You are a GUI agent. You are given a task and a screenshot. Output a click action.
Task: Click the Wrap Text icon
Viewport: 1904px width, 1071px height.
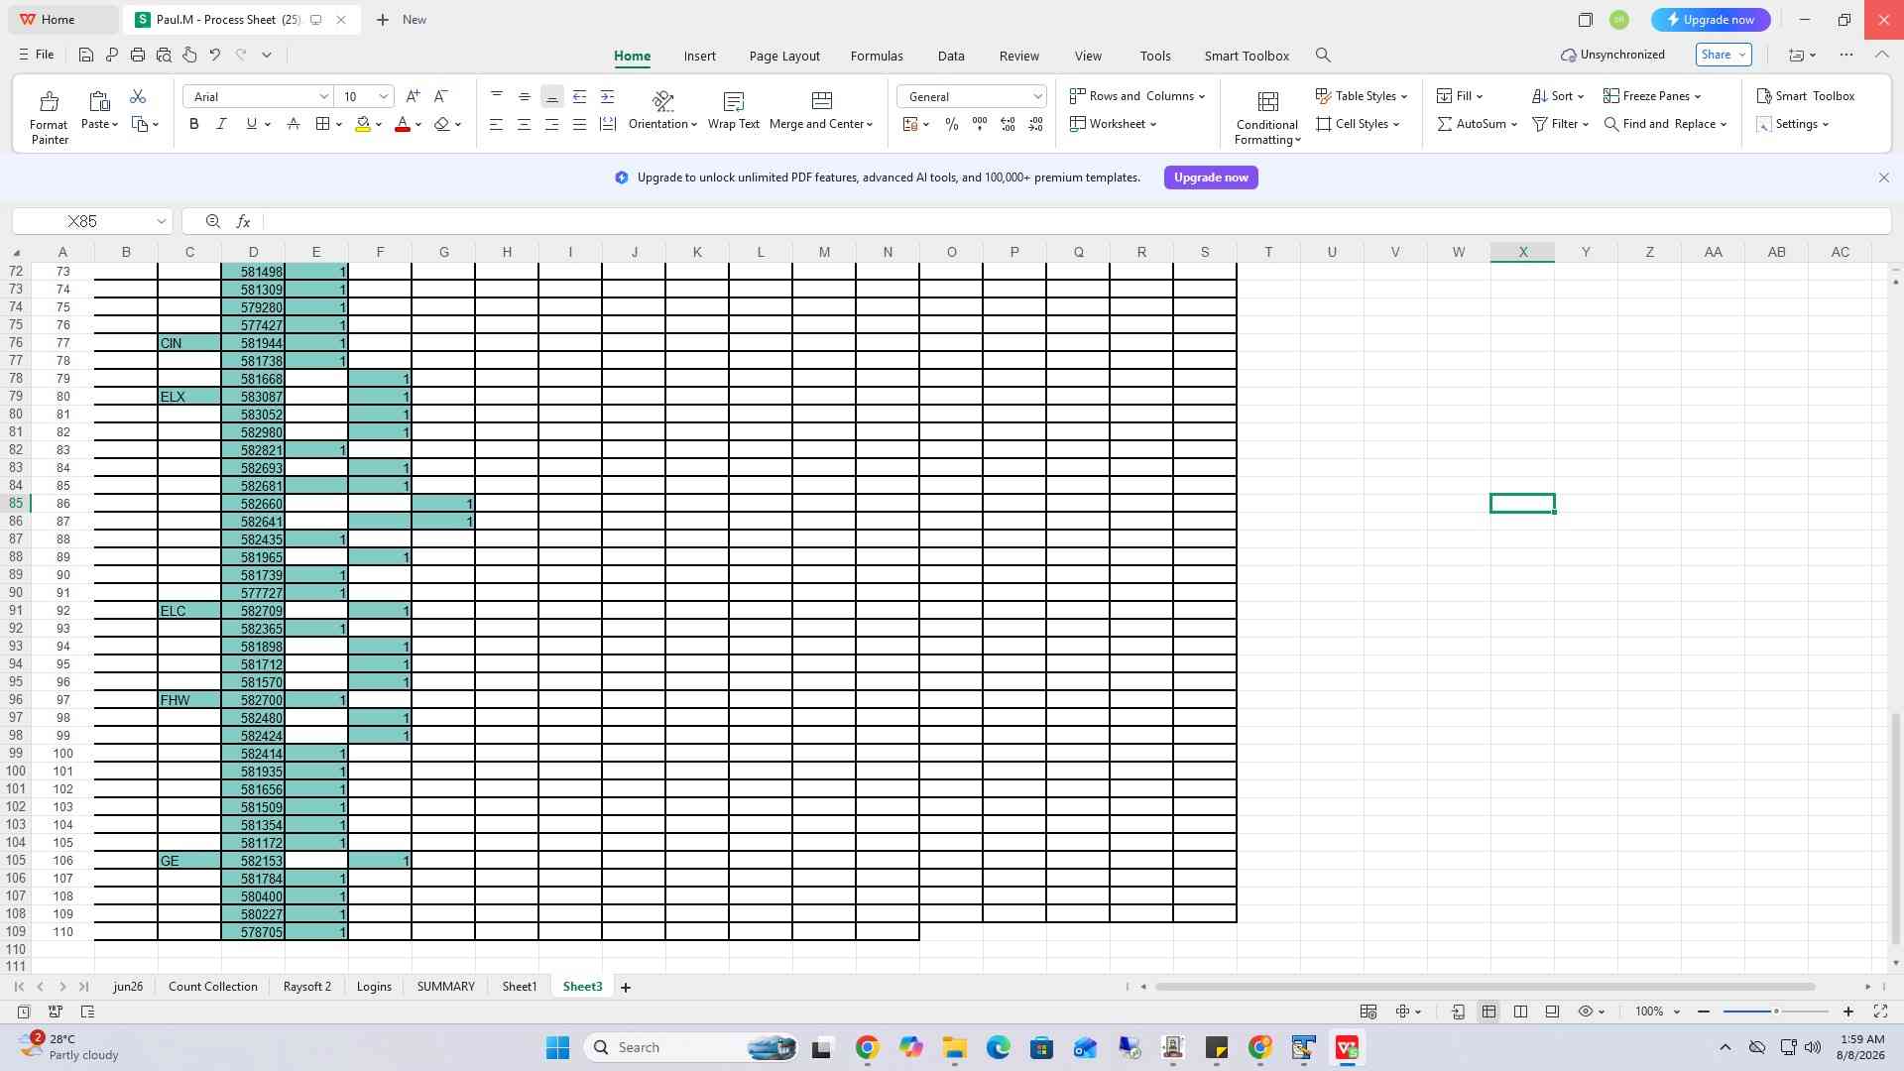(x=734, y=101)
